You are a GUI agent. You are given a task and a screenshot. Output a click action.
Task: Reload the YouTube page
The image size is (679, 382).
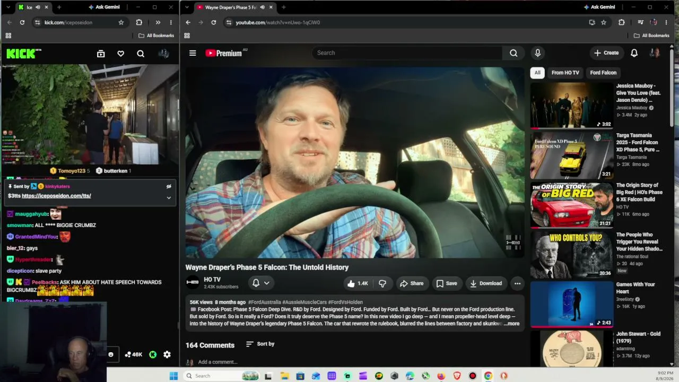(213, 22)
